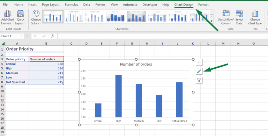Select the sixth chart style thumbnail
Viewport: 268px width, 136px height.
[x=157, y=16]
